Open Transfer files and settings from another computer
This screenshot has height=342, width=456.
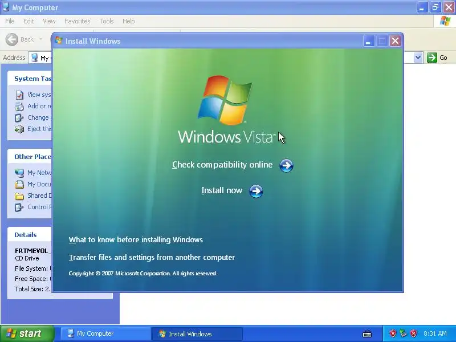click(x=152, y=258)
